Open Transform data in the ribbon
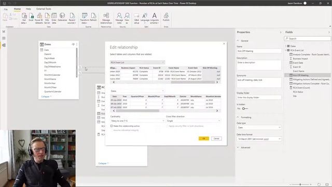Screen dimensions: 332x187 pos(85,18)
